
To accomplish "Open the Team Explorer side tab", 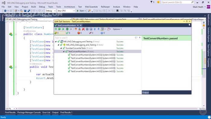I will (x=208, y=50).
